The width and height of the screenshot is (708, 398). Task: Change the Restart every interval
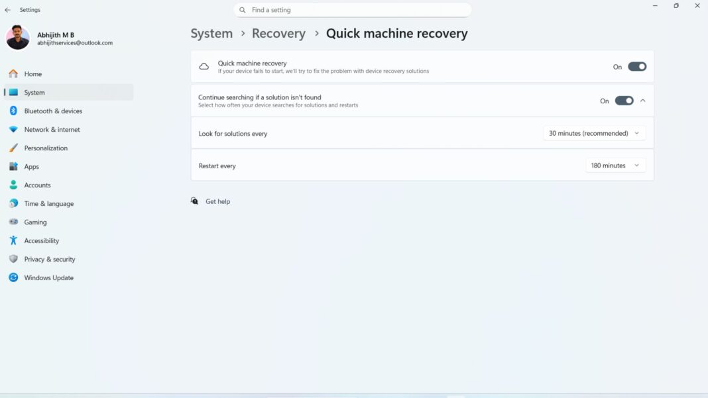615,165
